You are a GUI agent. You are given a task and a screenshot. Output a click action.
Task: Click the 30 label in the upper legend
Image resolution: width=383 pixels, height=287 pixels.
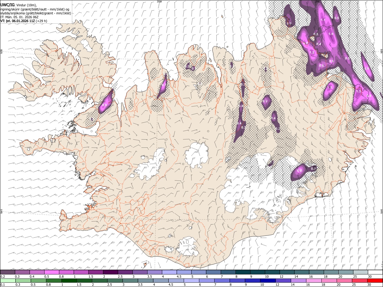tap(370, 277)
